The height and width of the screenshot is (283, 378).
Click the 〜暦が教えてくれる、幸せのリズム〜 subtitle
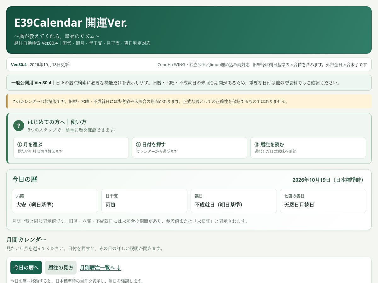point(57,36)
